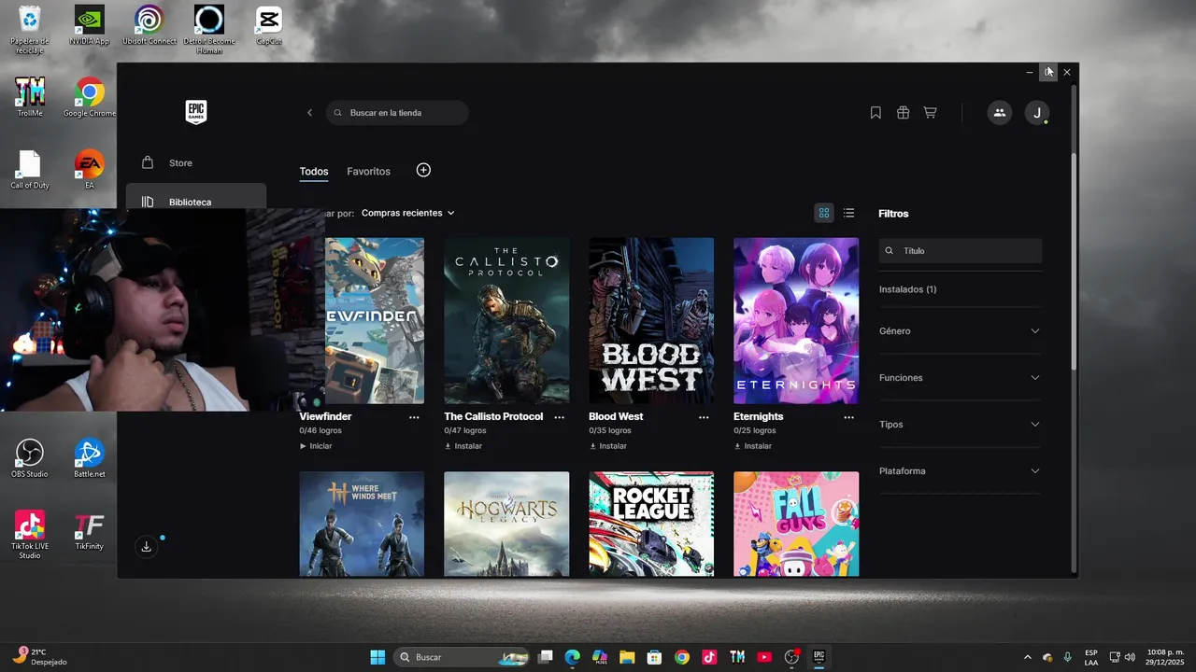Viewport: 1196px width, 672px height.
Task: Open the Call of Duty desktop shortcut
Action: tap(30, 170)
